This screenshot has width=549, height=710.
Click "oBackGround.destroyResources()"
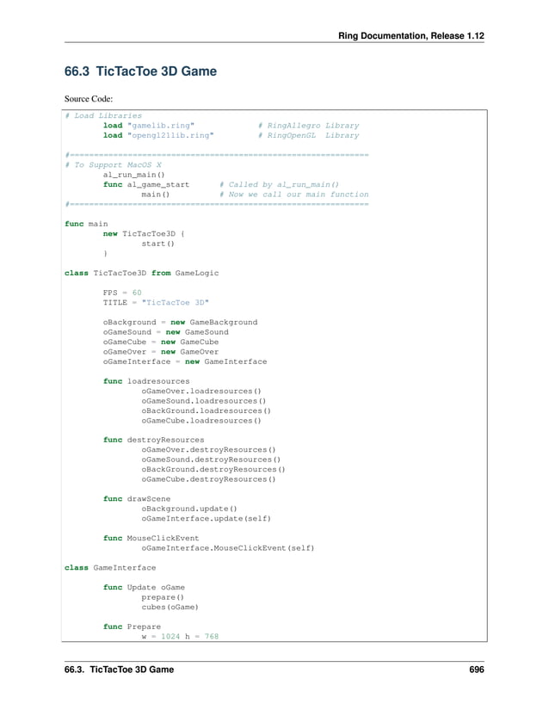tap(213, 470)
